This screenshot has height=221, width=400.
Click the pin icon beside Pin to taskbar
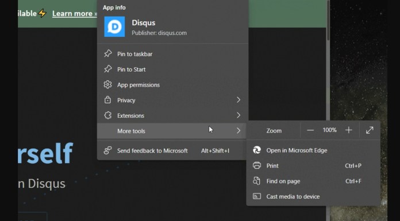coord(107,54)
